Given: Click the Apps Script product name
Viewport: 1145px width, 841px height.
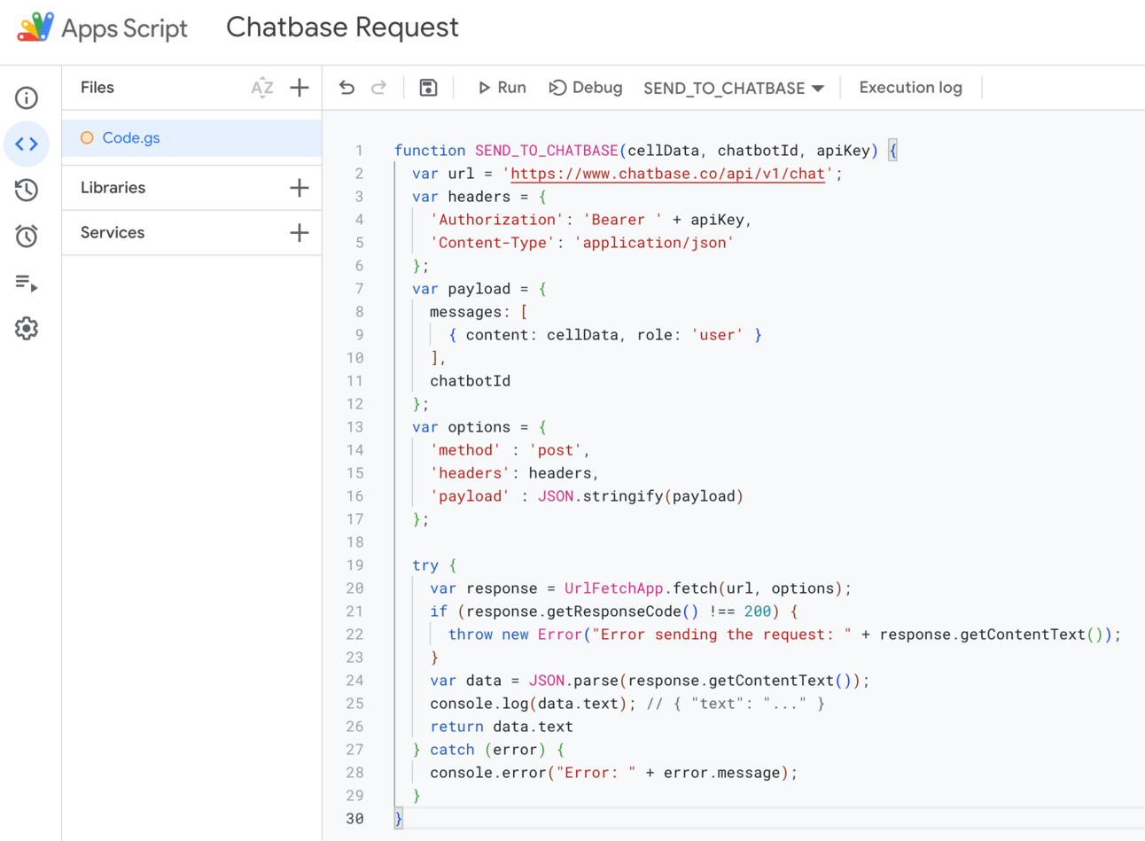Looking at the screenshot, I should 125,28.
